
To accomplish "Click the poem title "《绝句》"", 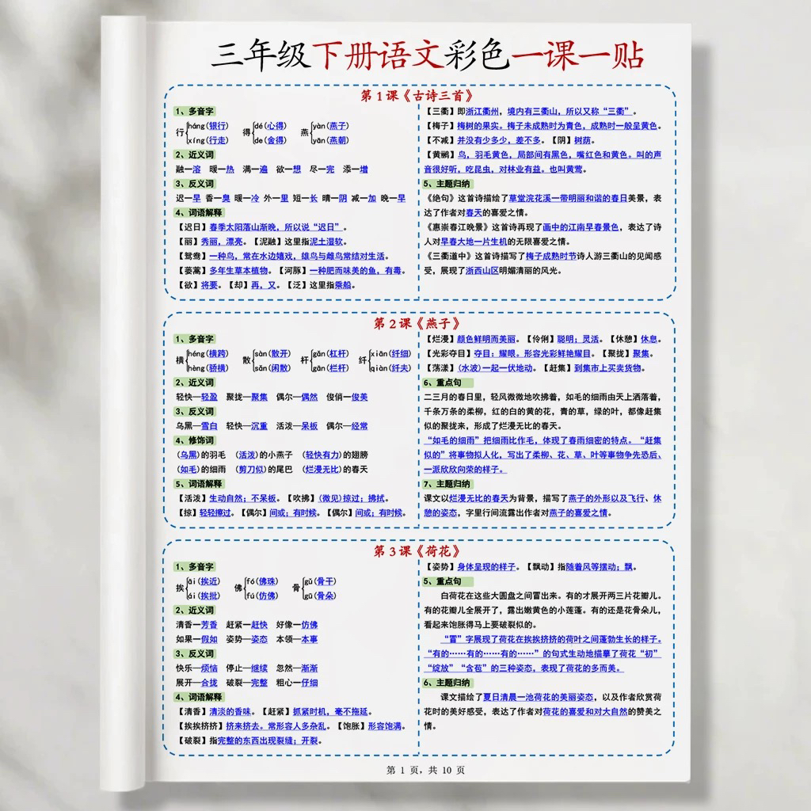I will (440, 198).
